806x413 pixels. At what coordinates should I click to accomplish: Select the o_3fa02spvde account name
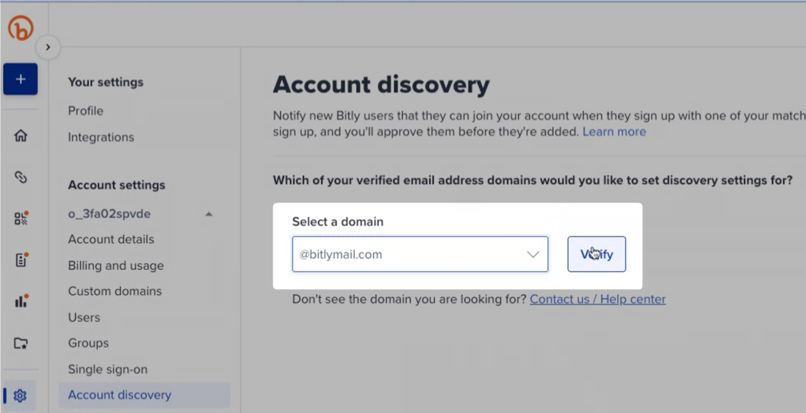click(109, 214)
